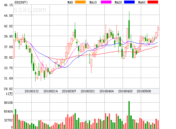
Task: Click the 20180404 date label
Action: [106, 91]
